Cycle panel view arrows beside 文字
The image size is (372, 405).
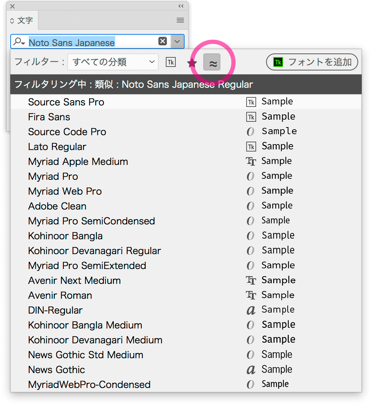tap(12, 21)
